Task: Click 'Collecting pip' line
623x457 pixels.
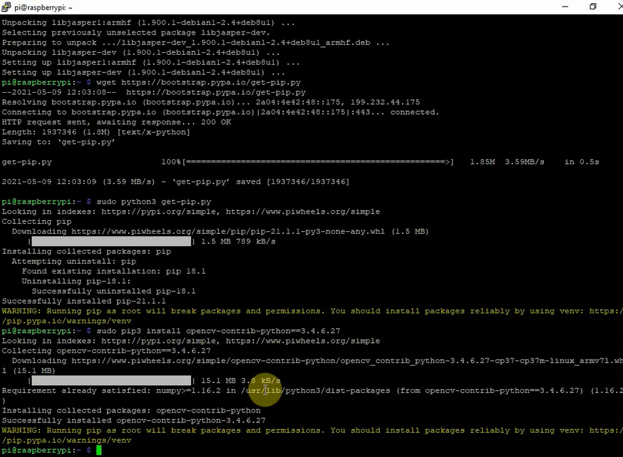Action: pyautogui.click(x=37, y=222)
